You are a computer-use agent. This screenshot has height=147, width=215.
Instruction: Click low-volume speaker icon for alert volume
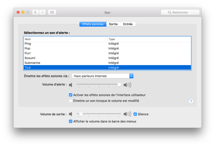pyautogui.click(x=71, y=85)
